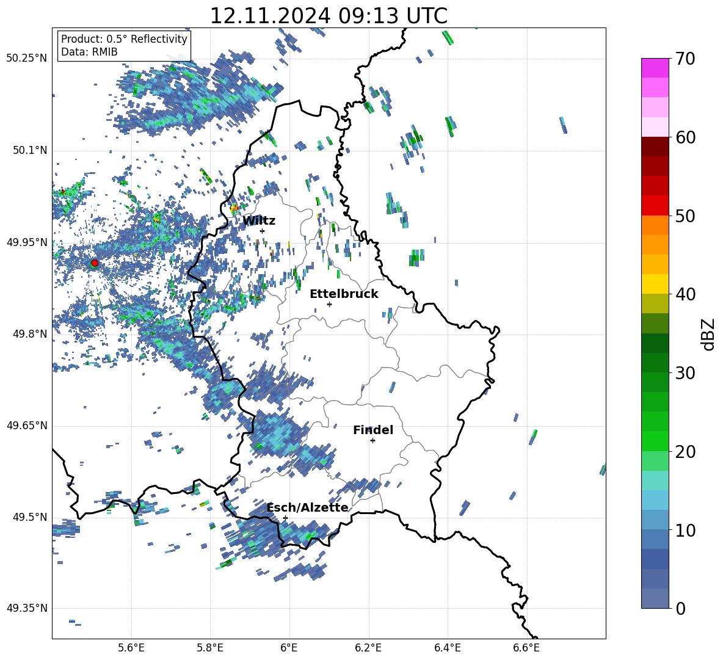This screenshot has height=660, width=723.
Task: Click the 5.6°E longitude label
Action: click(131, 648)
